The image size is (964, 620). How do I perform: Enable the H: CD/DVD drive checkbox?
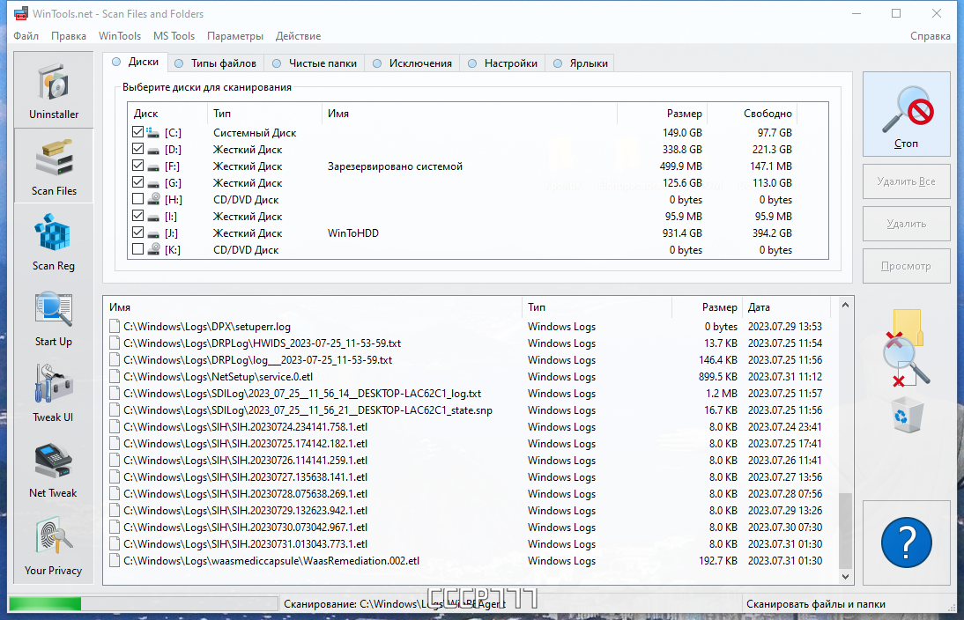[137, 199]
